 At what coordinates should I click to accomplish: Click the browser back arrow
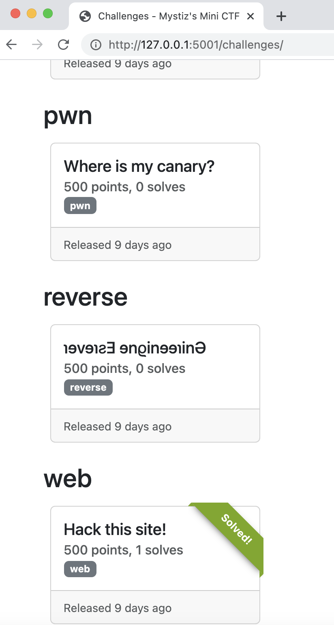[x=12, y=45]
